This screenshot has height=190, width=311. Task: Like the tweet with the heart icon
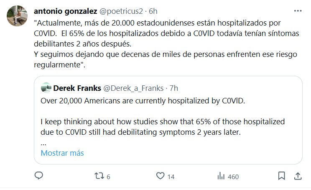point(159,176)
